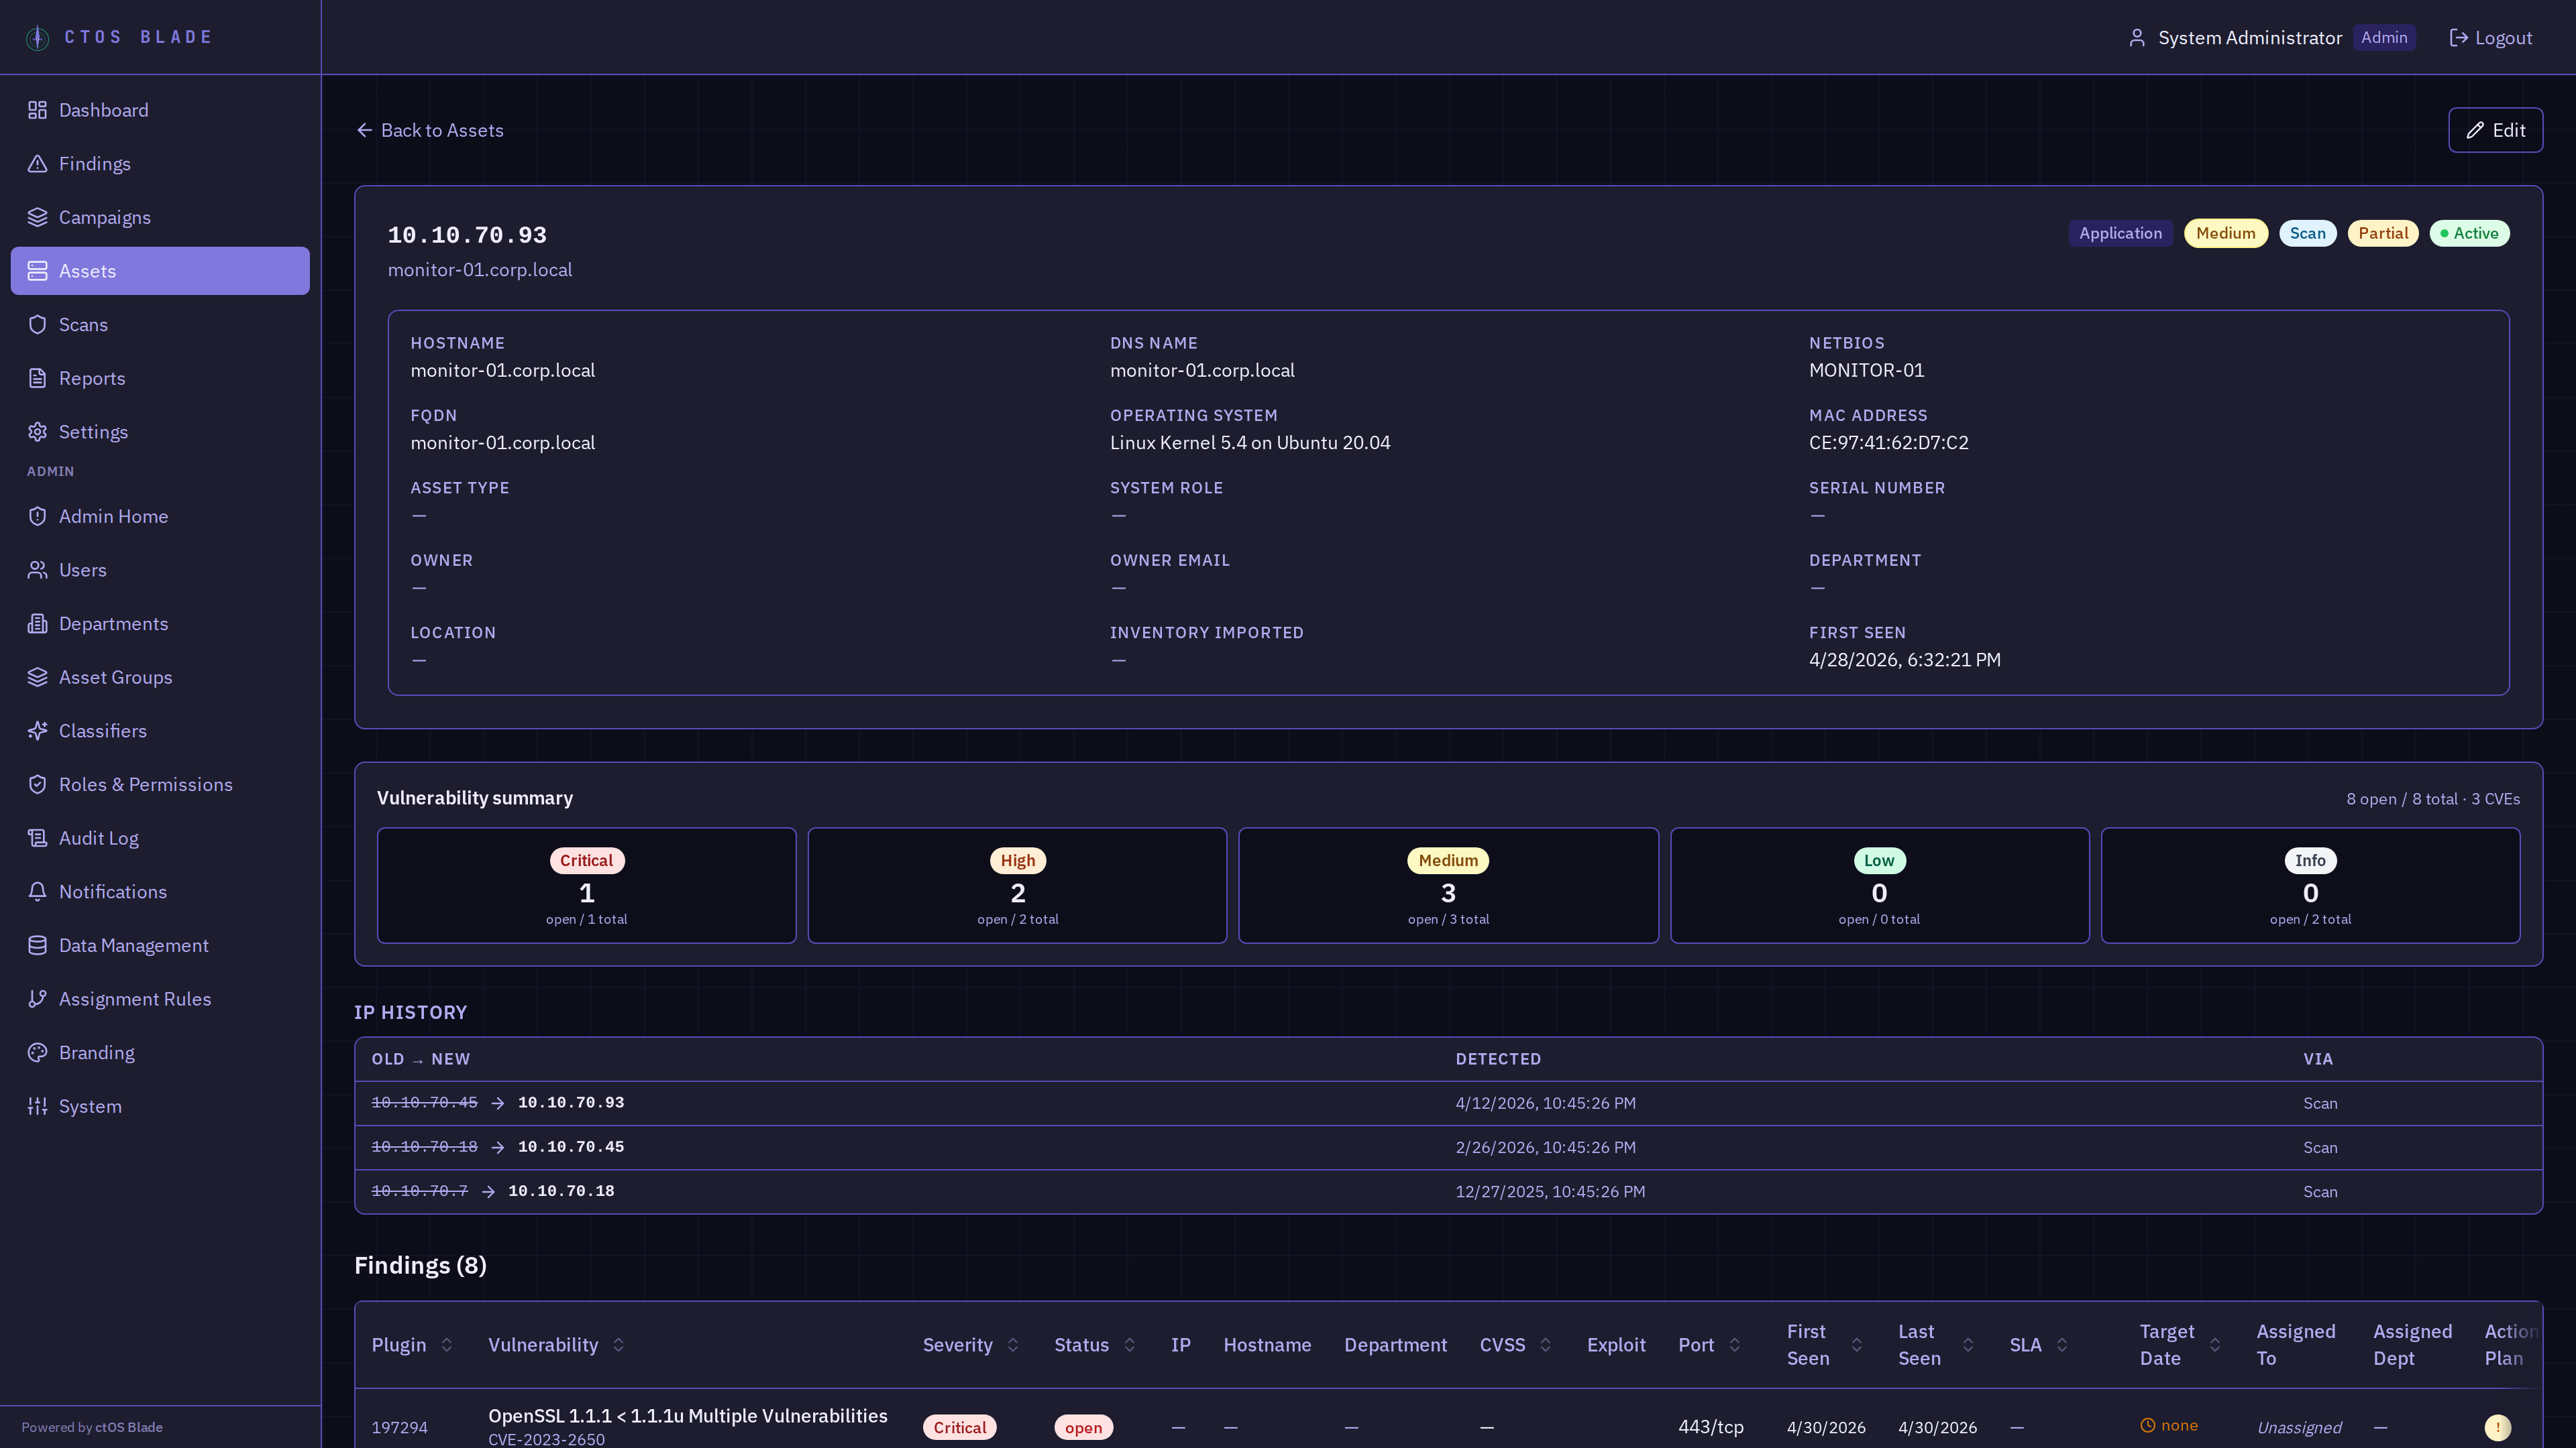Click the Findings warning triangle icon

37,164
